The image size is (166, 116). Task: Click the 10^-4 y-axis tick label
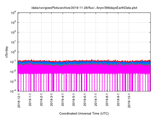[13, 91]
